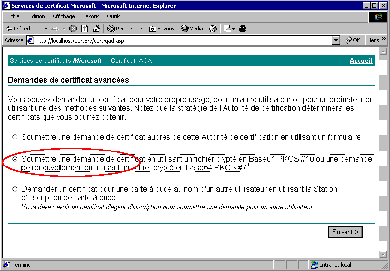Open the History toolbar icon
Viewport: 390px width, 271px height.
[213, 29]
